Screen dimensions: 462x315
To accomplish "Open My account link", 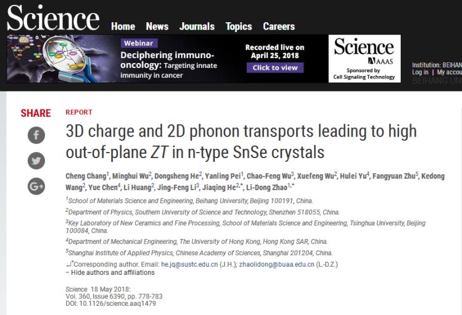I will pos(449,72).
